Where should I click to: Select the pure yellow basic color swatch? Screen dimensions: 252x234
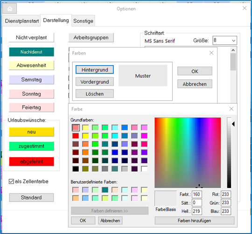pos(85,136)
